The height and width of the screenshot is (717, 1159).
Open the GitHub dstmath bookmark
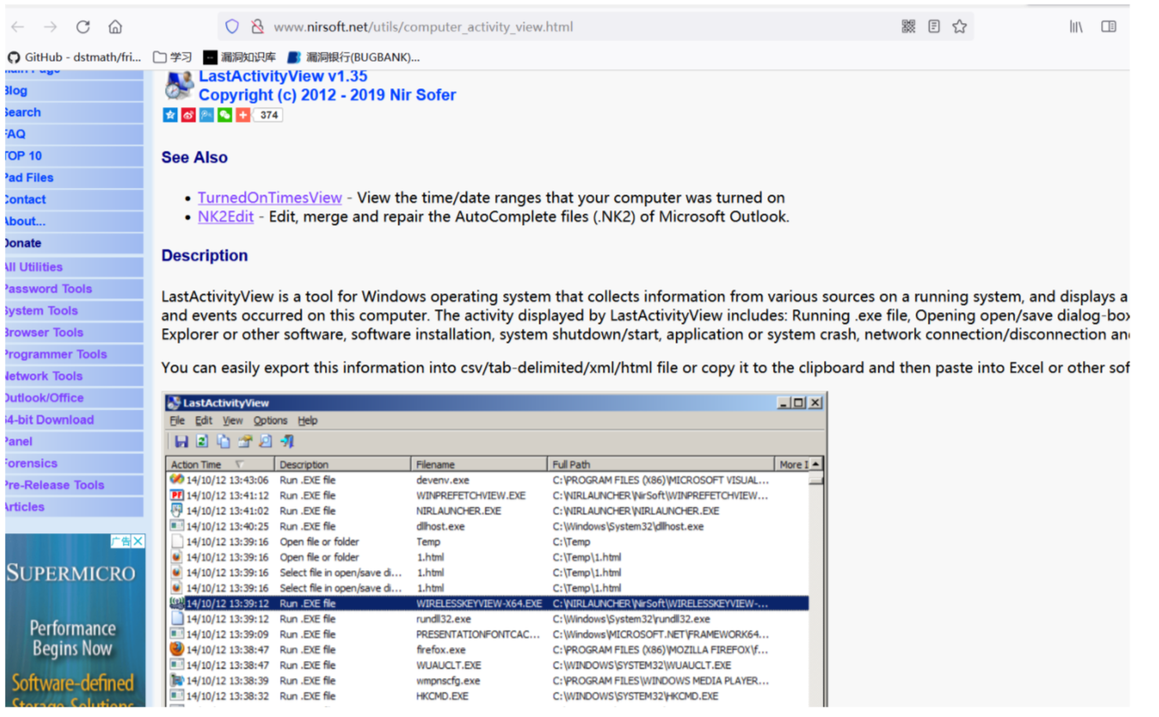click(74, 57)
